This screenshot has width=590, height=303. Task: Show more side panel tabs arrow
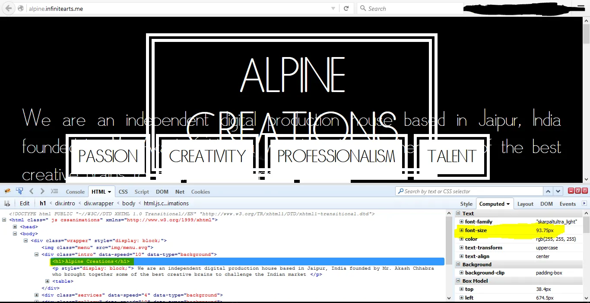(584, 203)
